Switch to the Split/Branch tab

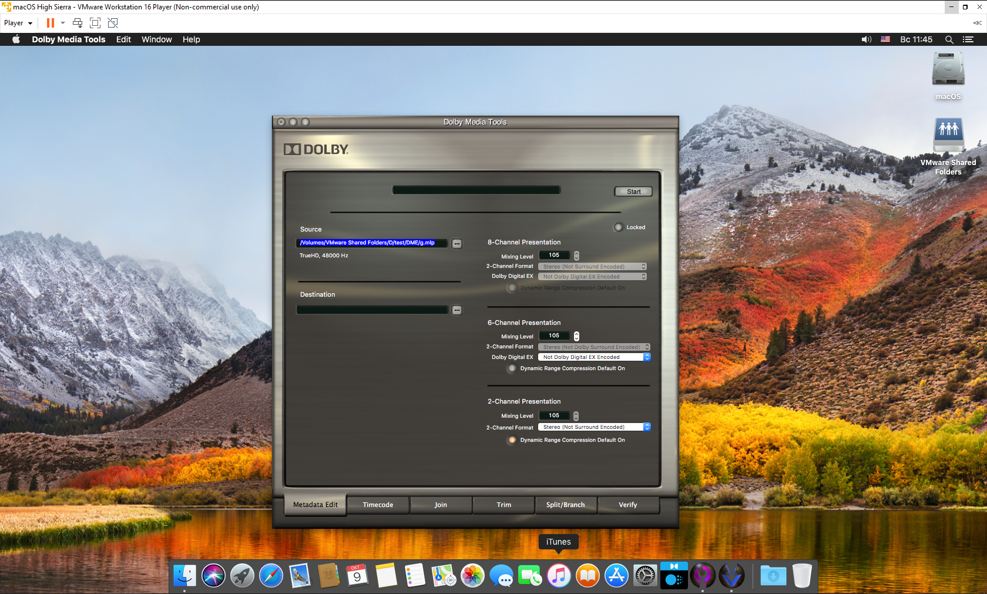(566, 505)
